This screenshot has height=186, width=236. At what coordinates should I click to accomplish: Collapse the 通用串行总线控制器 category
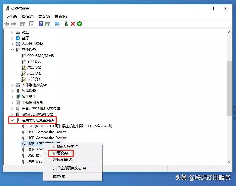click(12, 120)
